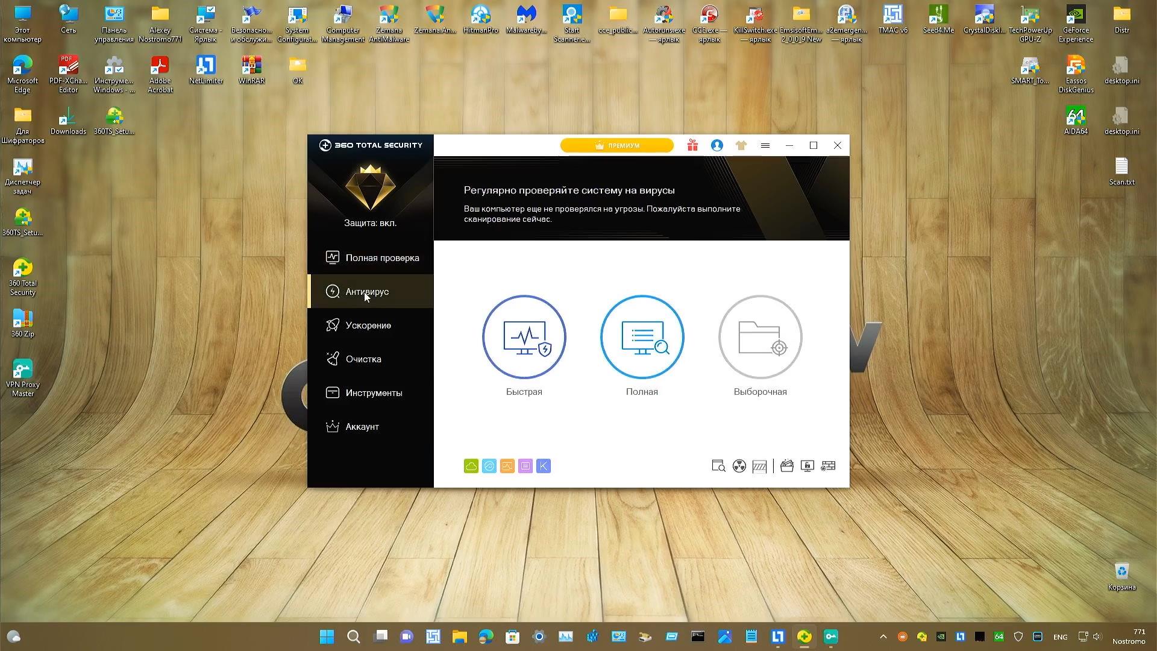Launch the Выборочная custom scan circle
The height and width of the screenshot is (651, 1157).
point(759,337)
